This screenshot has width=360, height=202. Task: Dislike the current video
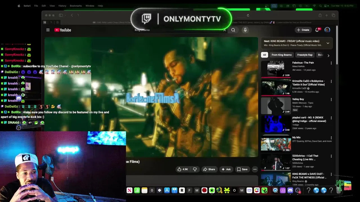(195, 169)
